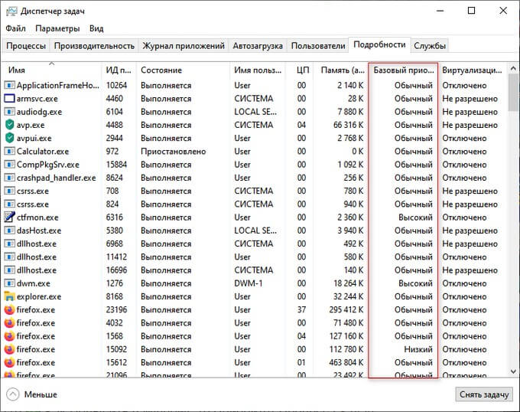Screen dimensions: 520x412
Task: Click the vertical scrollbar thumb
Action: tap(513, 93)
